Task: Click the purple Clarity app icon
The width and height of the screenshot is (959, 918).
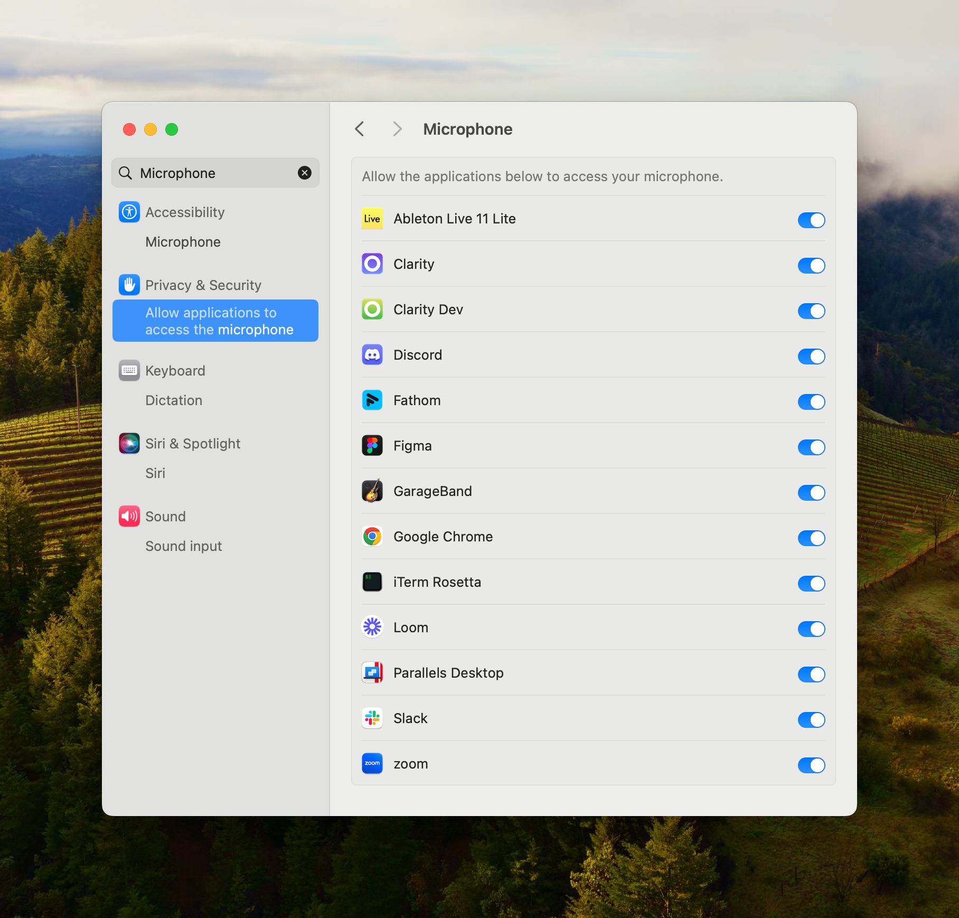Action: point(372,264)
